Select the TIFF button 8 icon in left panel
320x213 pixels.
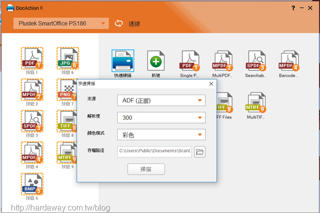[66, 121]
